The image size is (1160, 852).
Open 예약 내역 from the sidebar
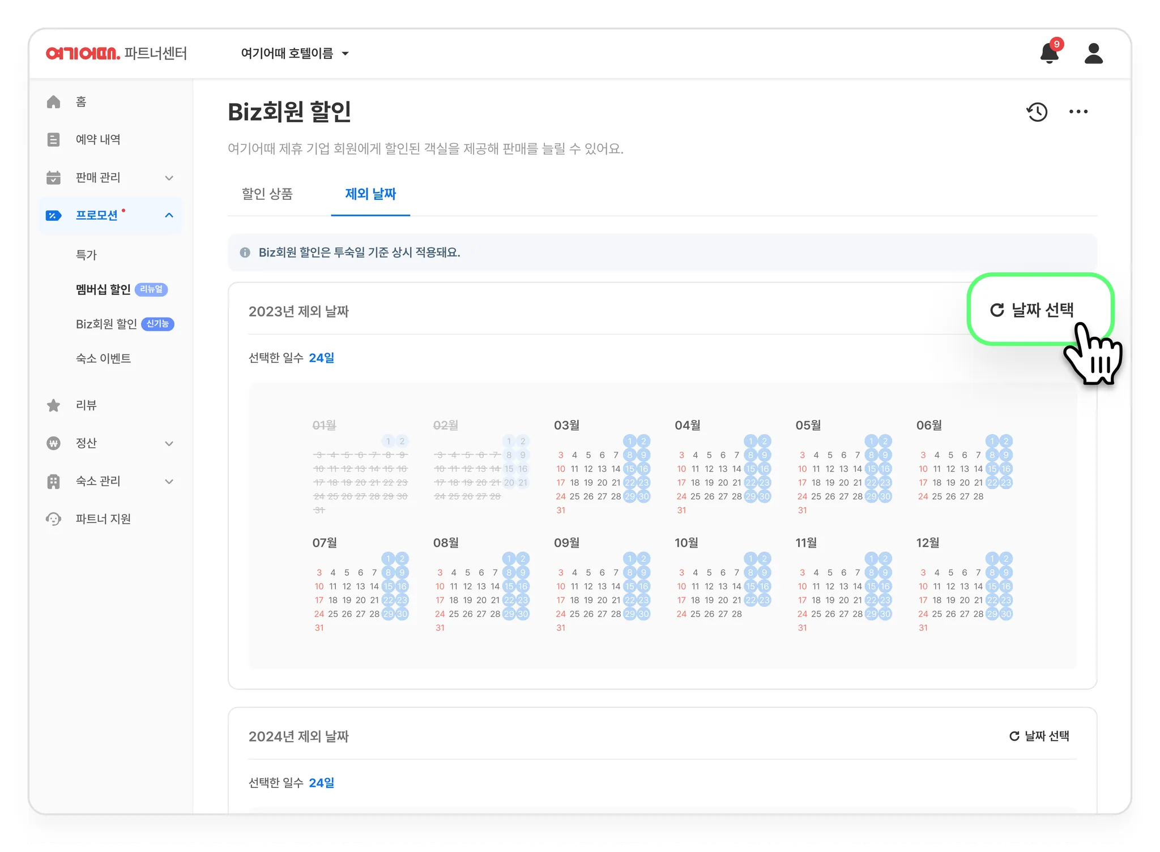pos(97,140)
